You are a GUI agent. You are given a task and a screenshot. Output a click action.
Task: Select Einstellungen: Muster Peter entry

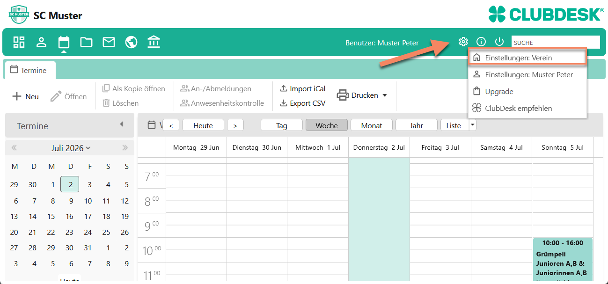(527, 74)
